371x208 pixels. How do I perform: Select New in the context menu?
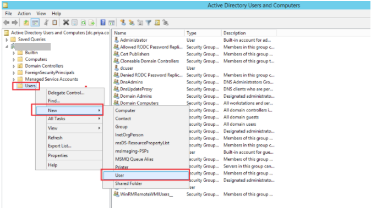pos(69,110)
